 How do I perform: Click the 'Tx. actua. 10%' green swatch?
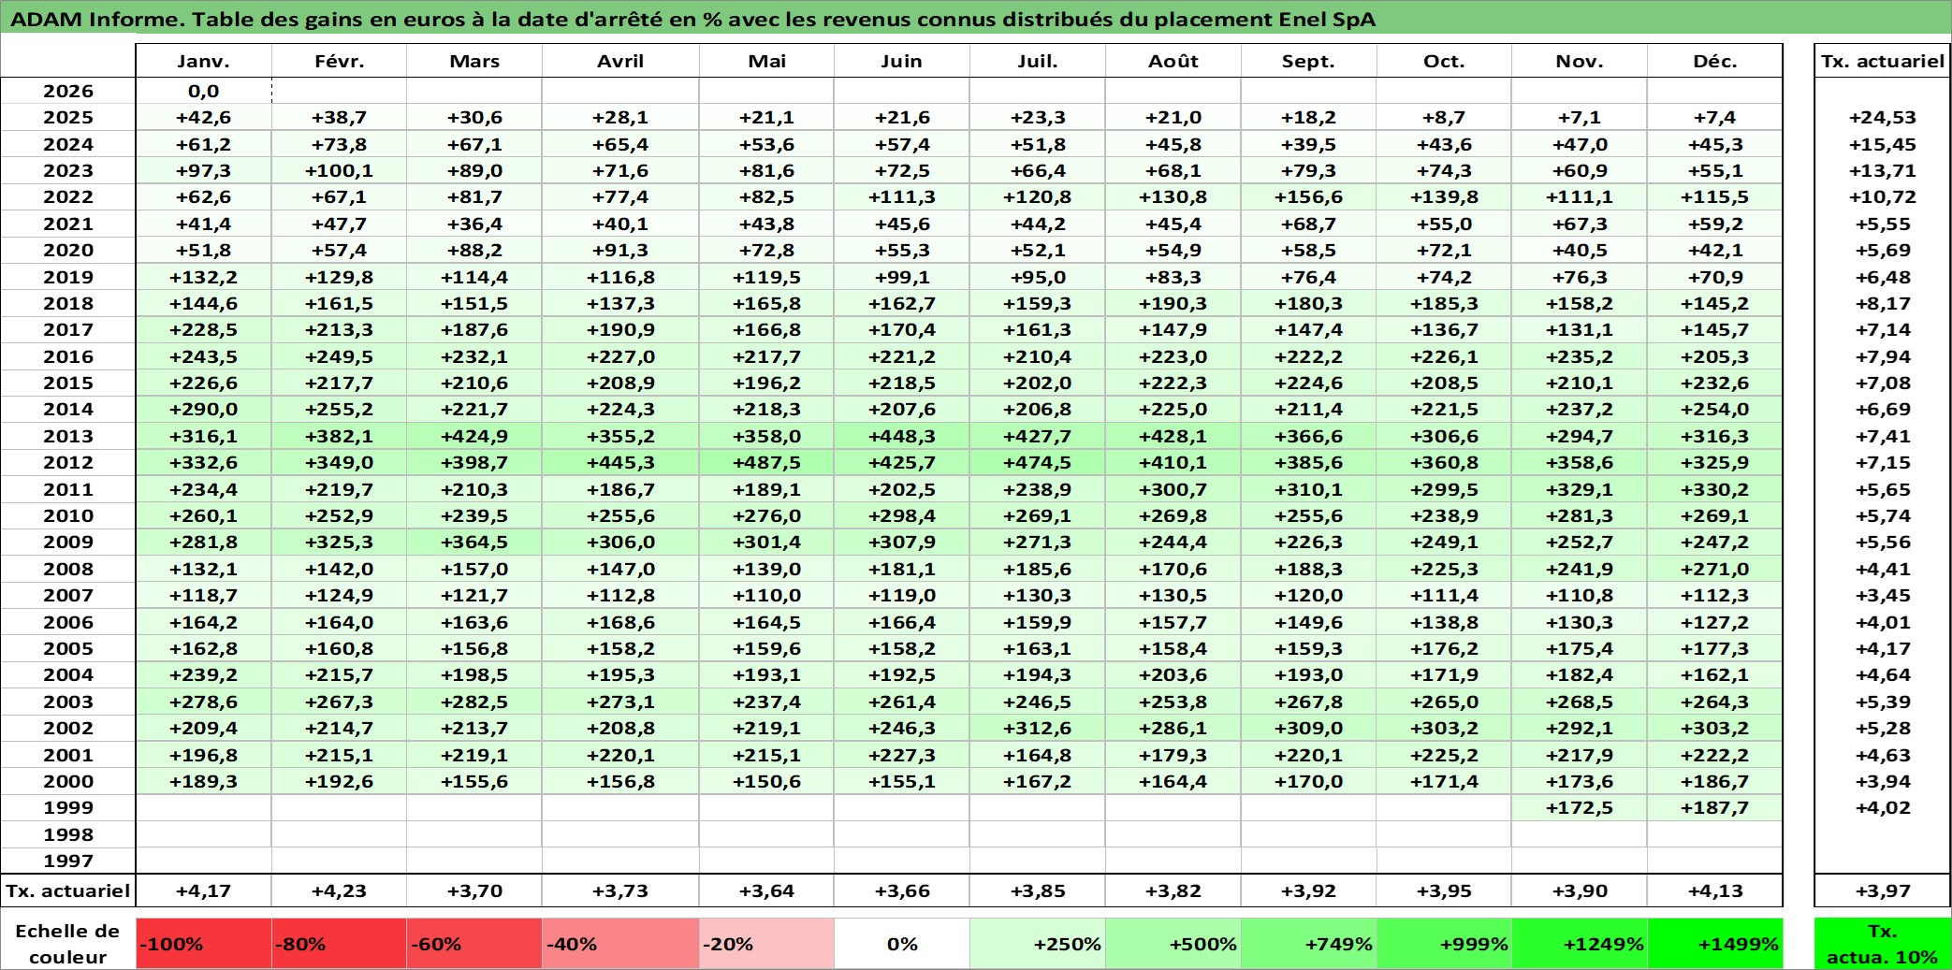coord(1883,944)
